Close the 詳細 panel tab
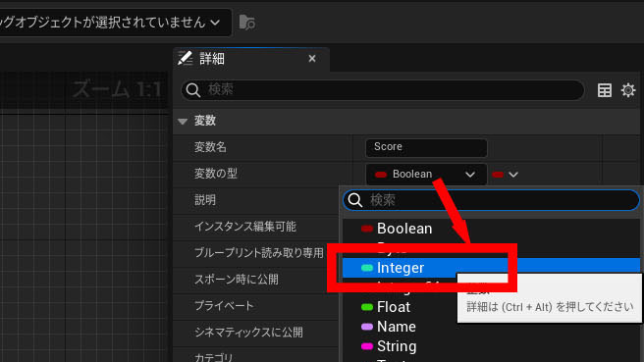This screenshot has width=644, height=362. (x=312, y=59)
